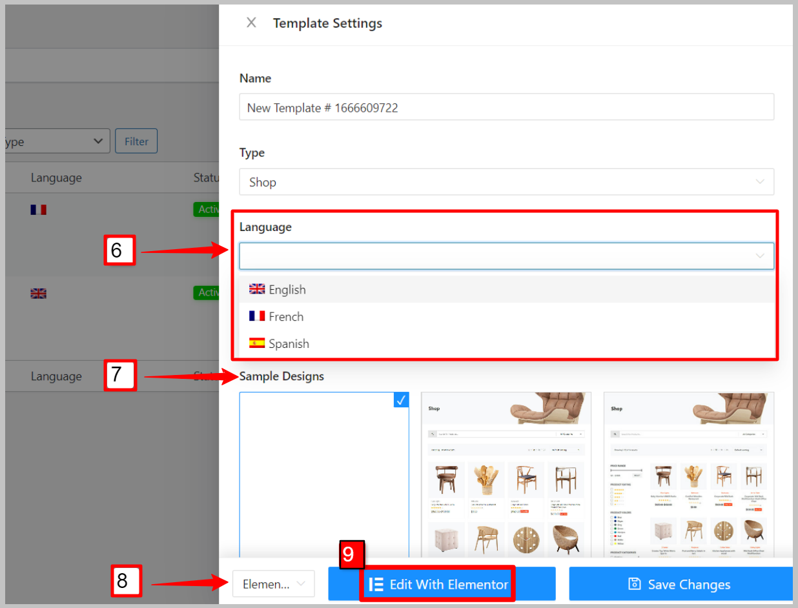Select English from the language list
The width and height of the screenshot is (798, 608).
(289, 289)
